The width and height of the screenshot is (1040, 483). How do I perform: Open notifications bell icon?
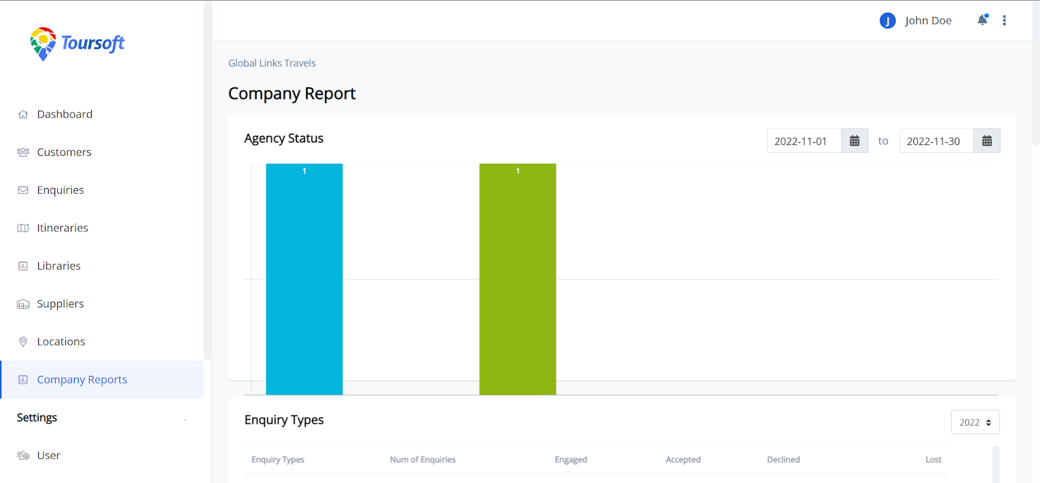pos(983,20)
